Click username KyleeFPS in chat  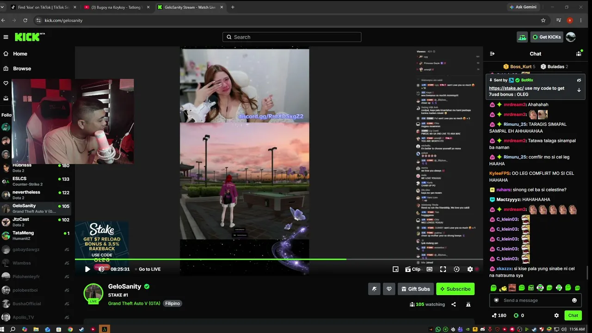(499, 173)
